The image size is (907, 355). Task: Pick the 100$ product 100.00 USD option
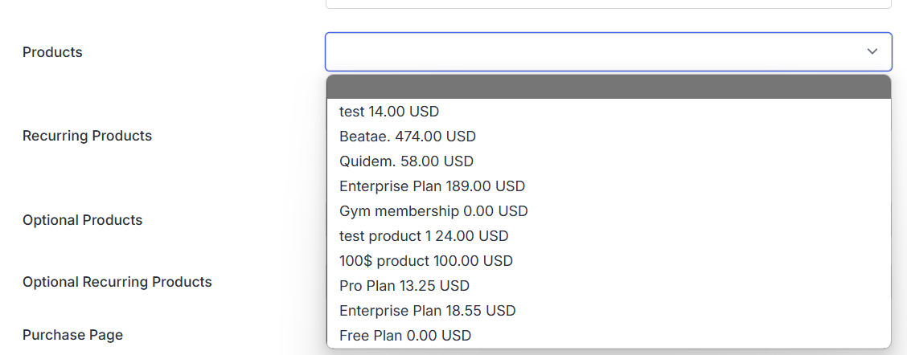426,261
